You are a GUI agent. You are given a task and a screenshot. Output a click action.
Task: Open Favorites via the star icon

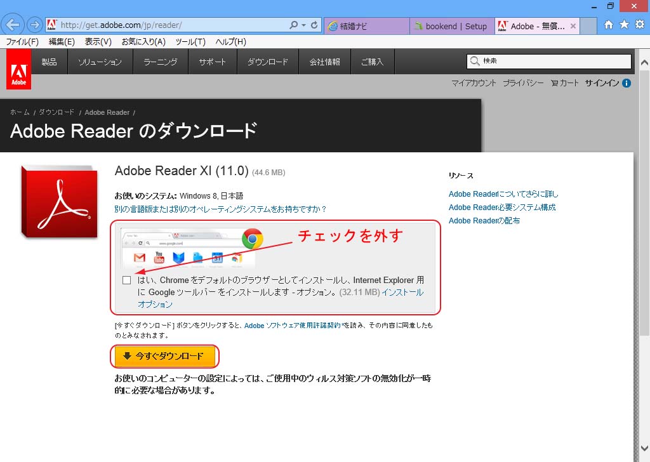coord(625,23)
